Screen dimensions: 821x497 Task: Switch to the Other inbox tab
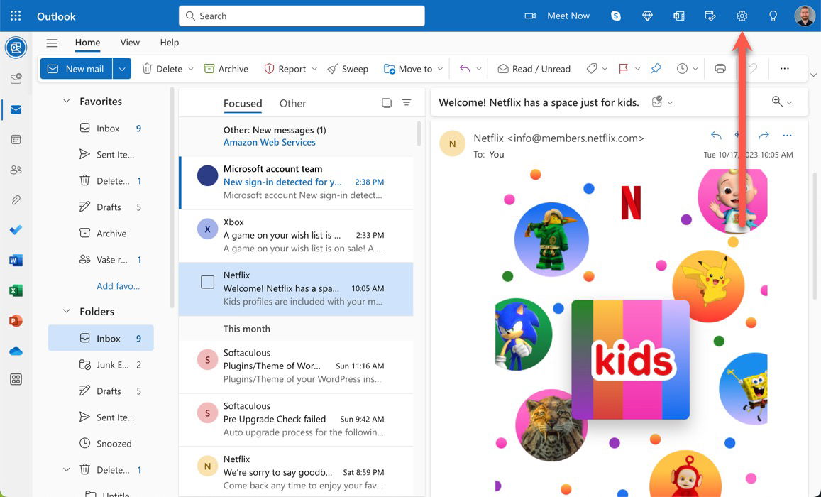[x=292, y=104]
